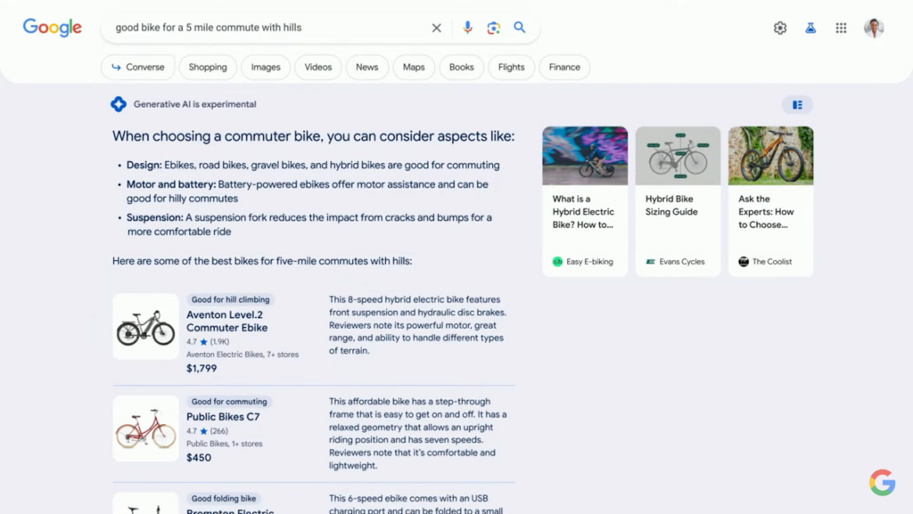913x514 pixels.
Task: Click the 'Good for hill climbing' tag
Action: pyautogui.click(x=231, y=299)
